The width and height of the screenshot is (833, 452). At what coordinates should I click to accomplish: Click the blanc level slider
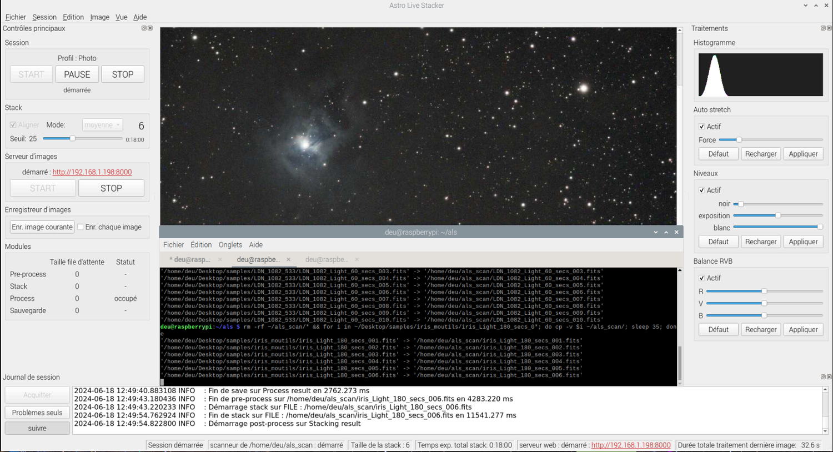[x=778, y=227]
